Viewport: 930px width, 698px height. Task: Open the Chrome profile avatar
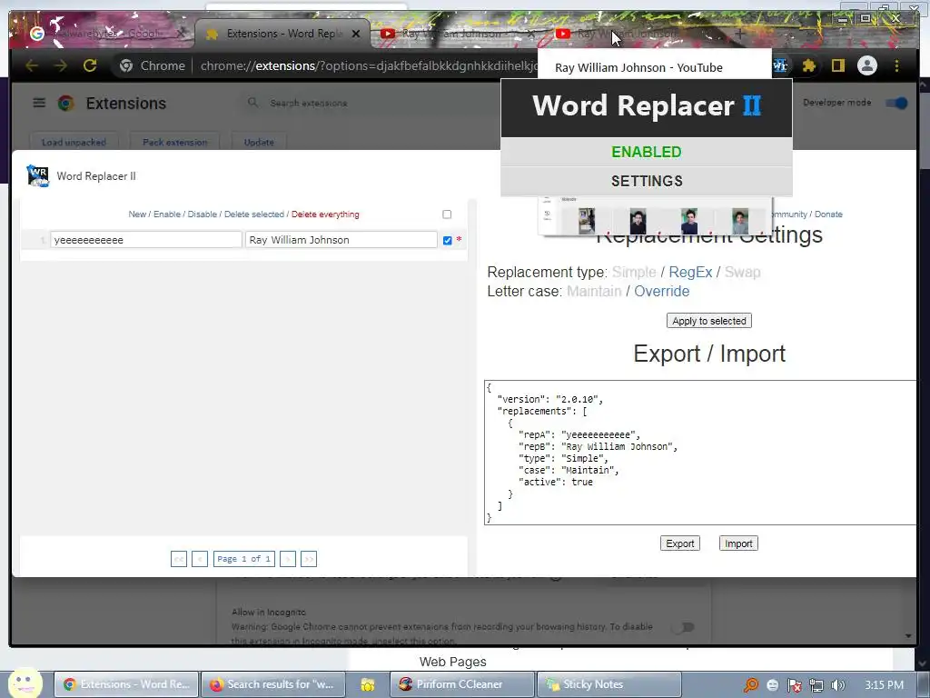tap(867, 65)
